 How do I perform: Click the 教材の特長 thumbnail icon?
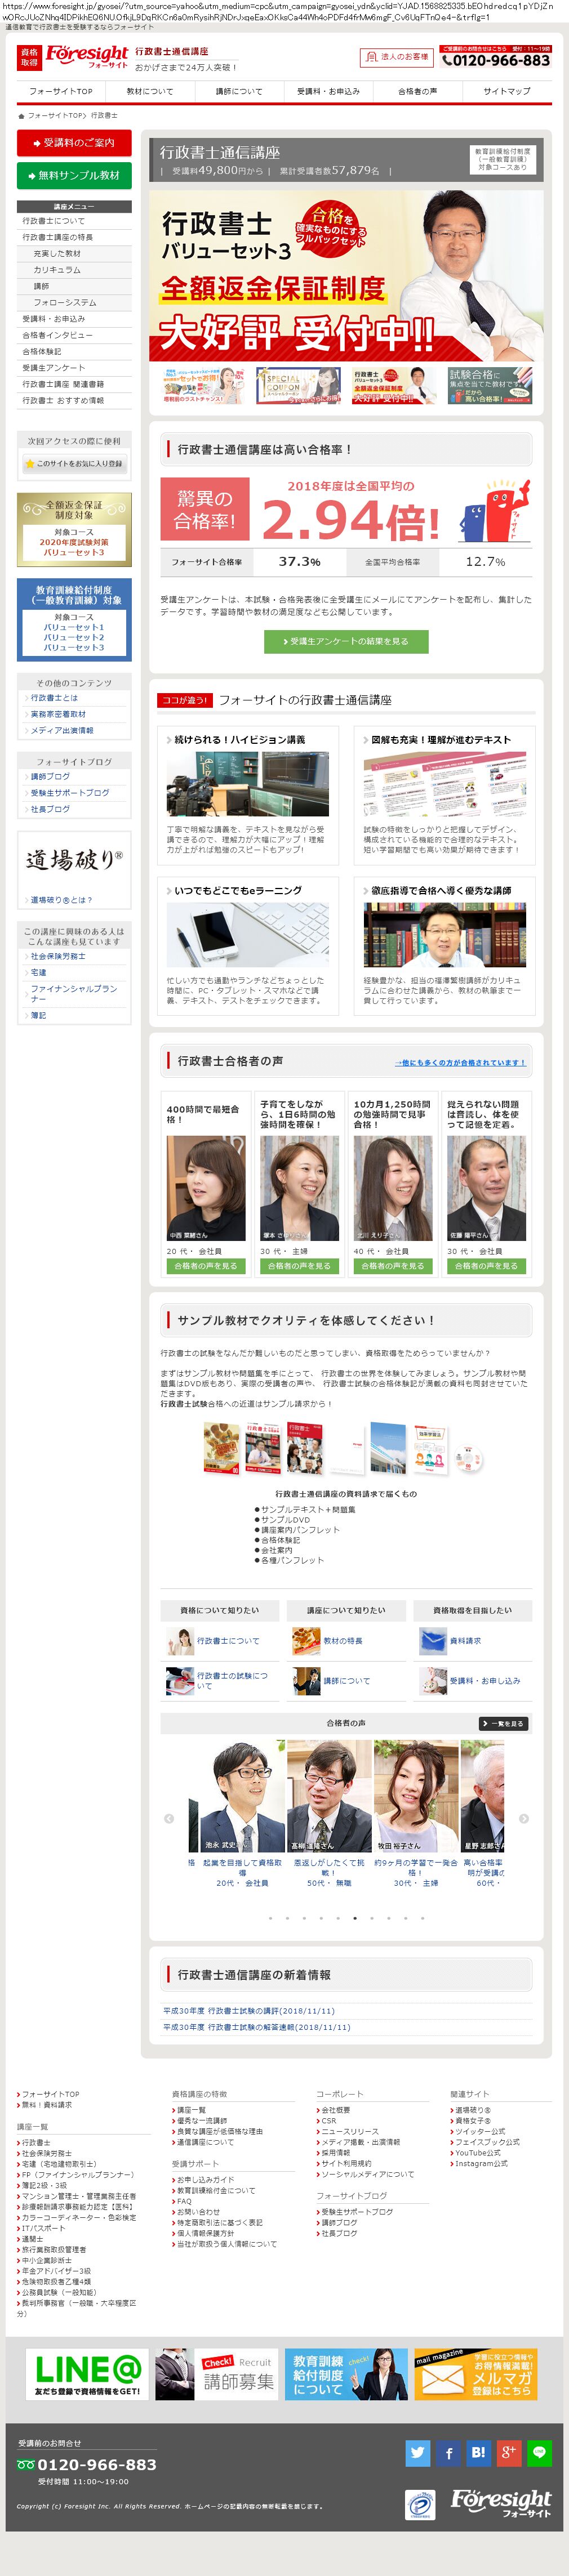tap(306, 1640)
